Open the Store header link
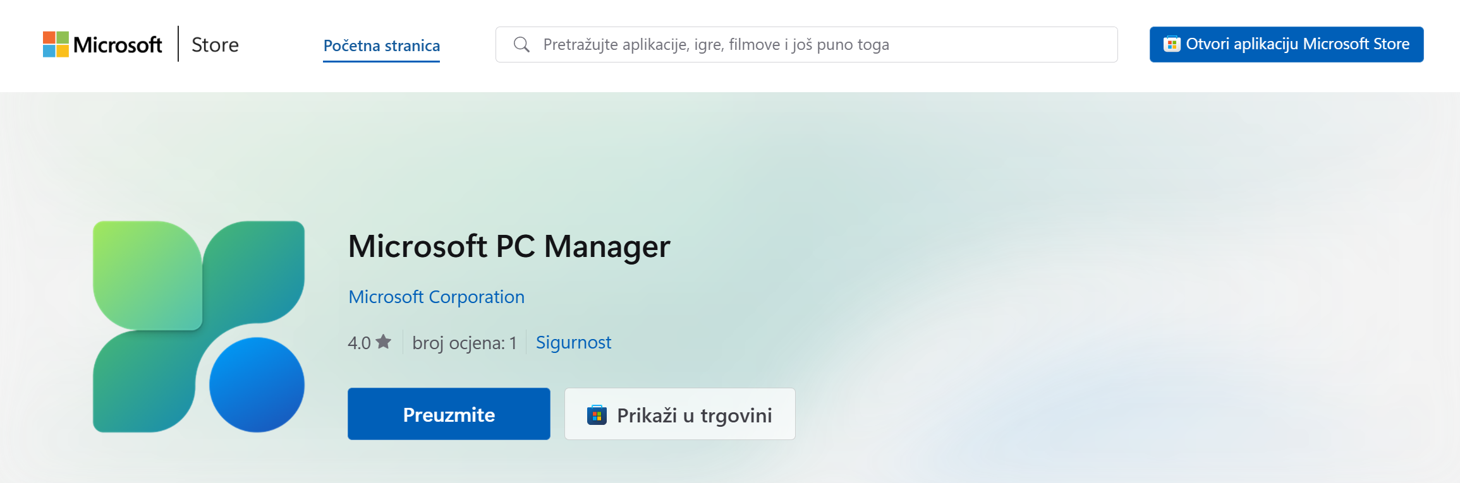The width and height of the screenshot is (1460, 483). pyautogui.click(x=215, y=45)
